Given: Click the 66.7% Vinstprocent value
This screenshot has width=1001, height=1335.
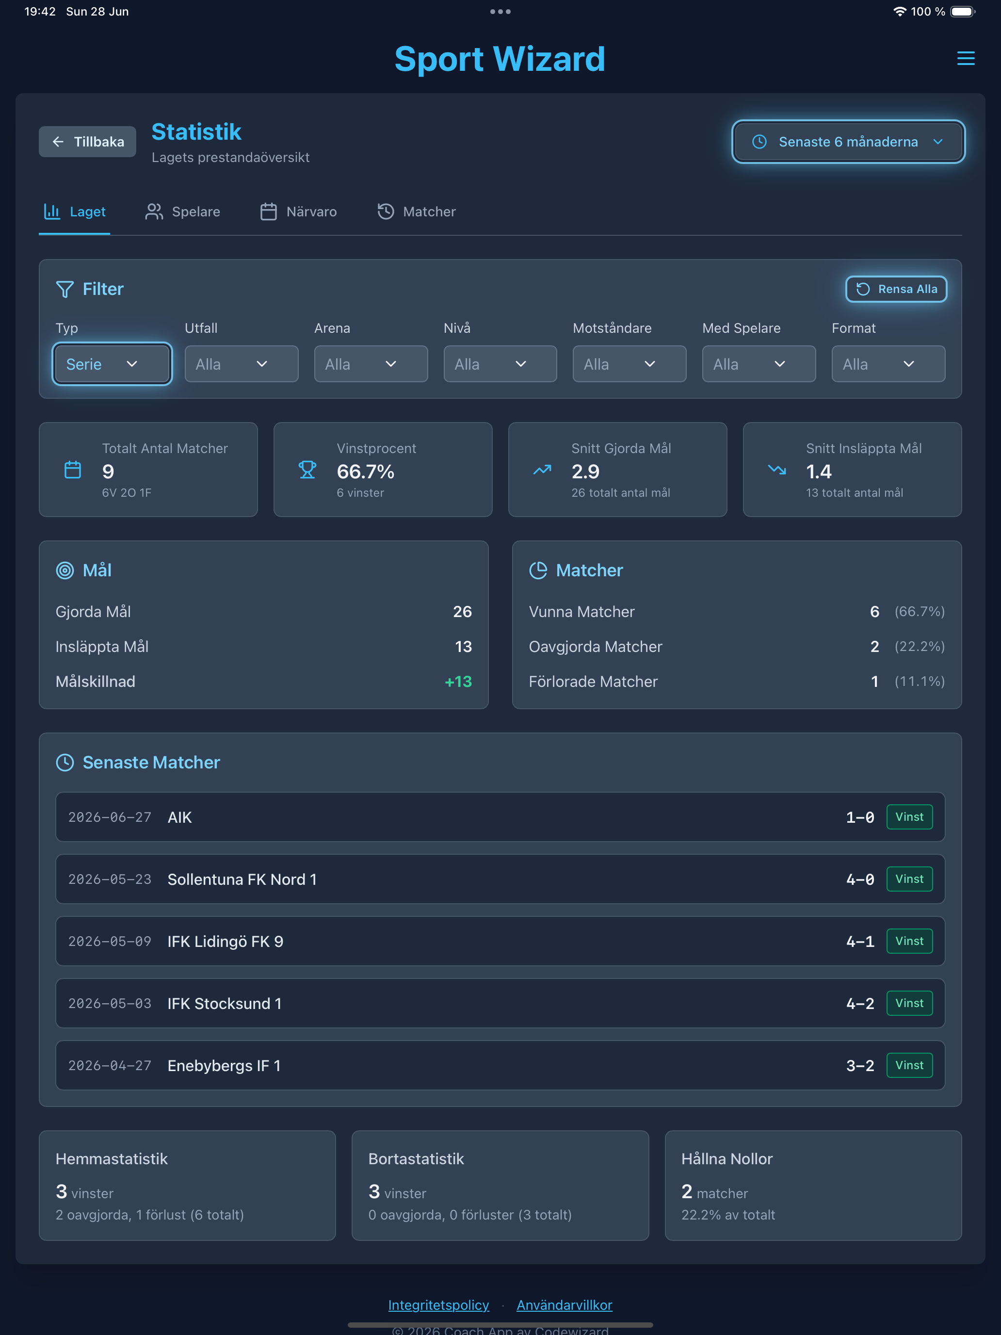Looking at the screenshot, I should tap(366, 472).
